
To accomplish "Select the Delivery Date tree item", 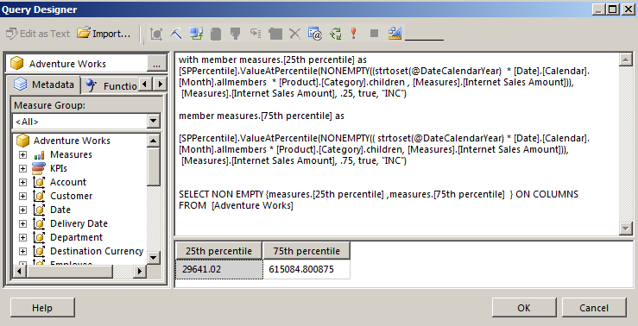I will pos(79,223).
